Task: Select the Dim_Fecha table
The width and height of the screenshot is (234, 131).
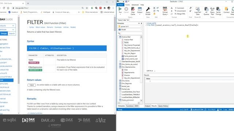Action: pyautogui.click(x=125, y=81)
